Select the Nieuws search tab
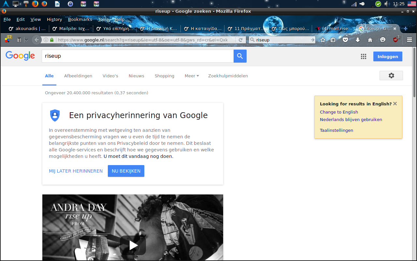Screen dimensions: 417x261 (x=137, y=76)
